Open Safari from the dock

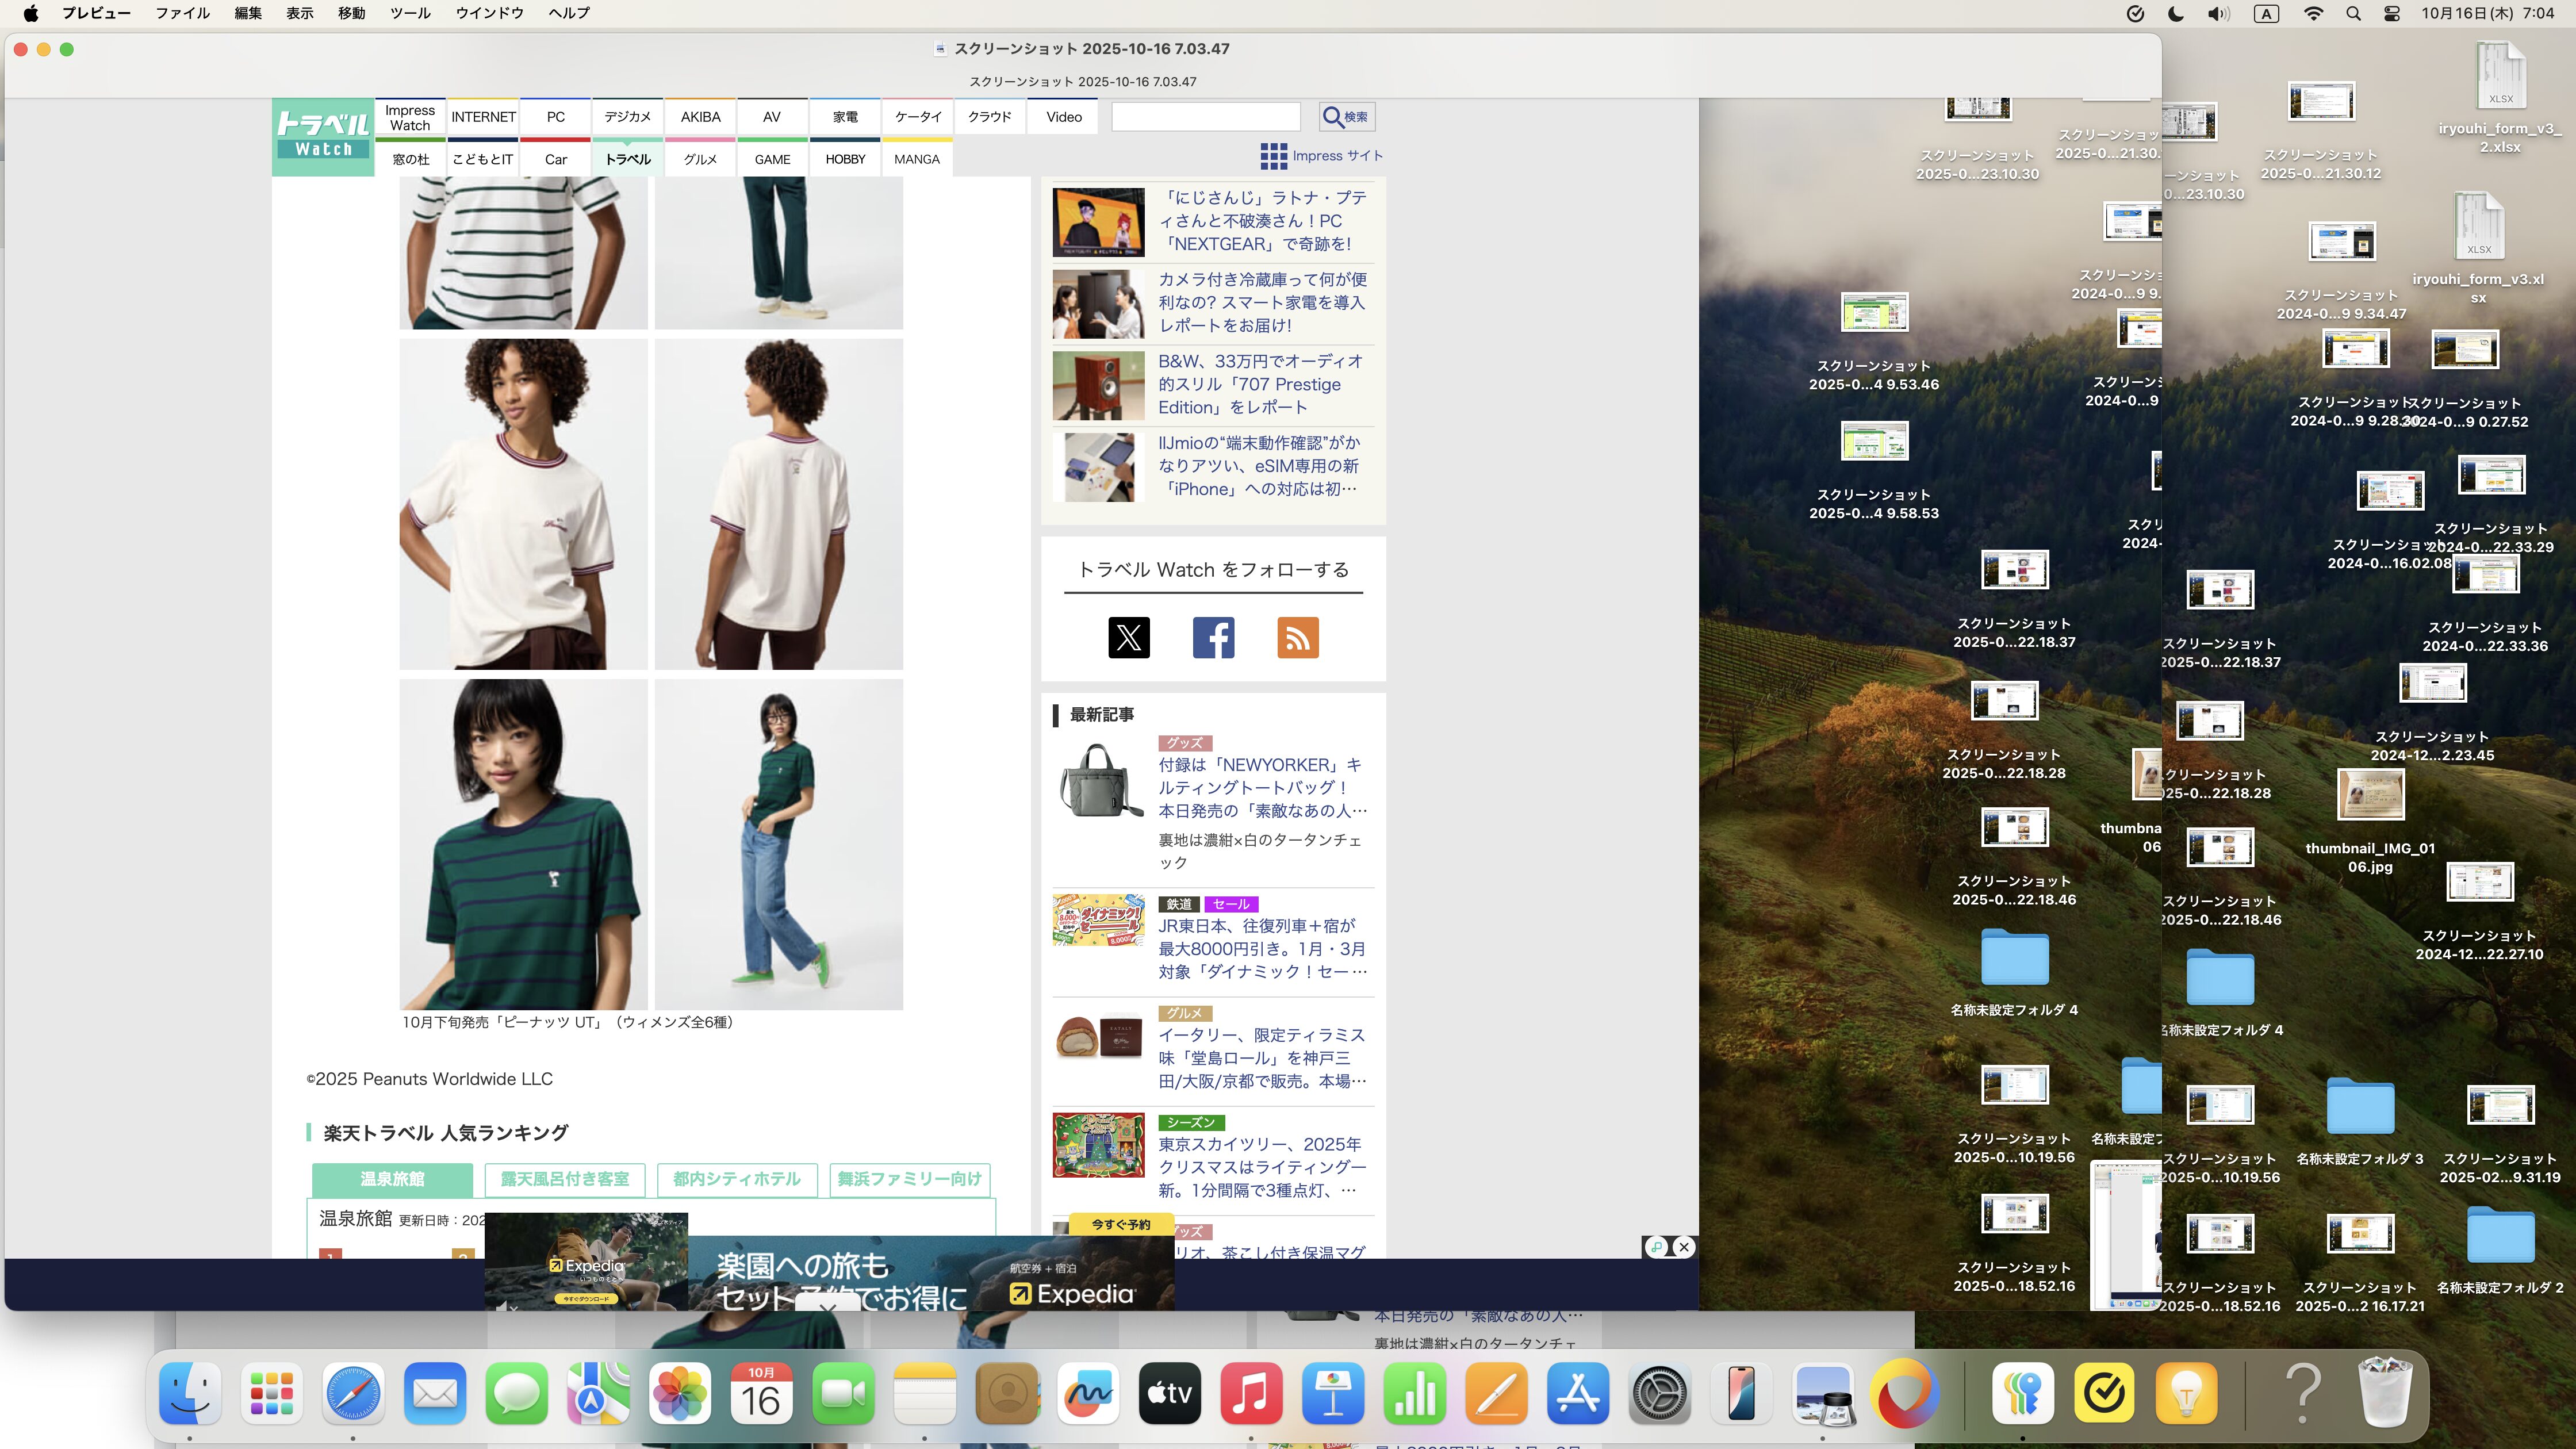click(x=353, y=1392)
